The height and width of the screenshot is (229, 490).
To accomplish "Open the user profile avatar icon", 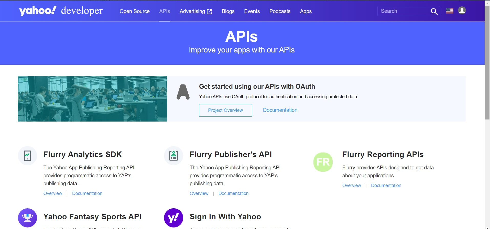I will point(462,10).
